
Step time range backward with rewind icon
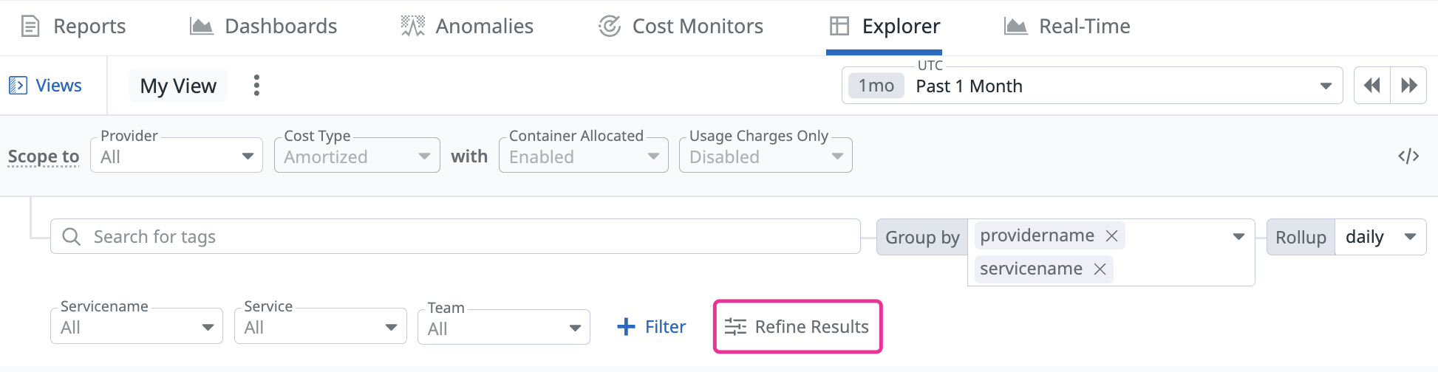tap(1371, 86)
